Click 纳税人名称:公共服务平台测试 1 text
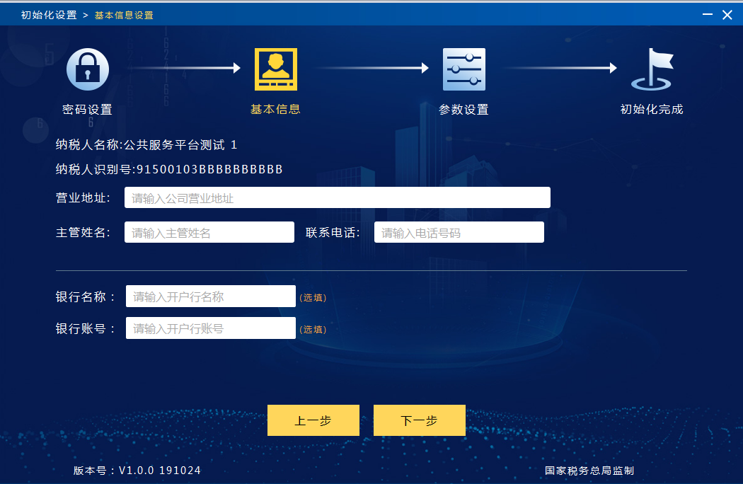The image size is (743, 484). point(146,144)
